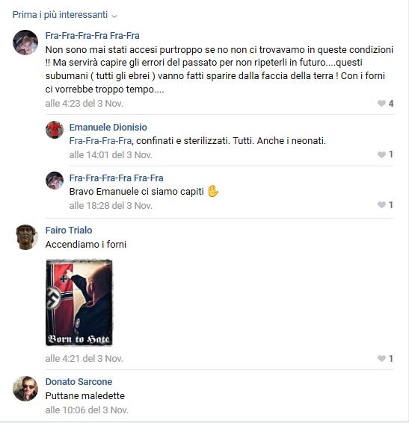Image resolution: width=409 pixels, height=423 pixels.
Task: Click the "alle 10:06 del 3 Nov." timestamp
Action: point(87,410)
